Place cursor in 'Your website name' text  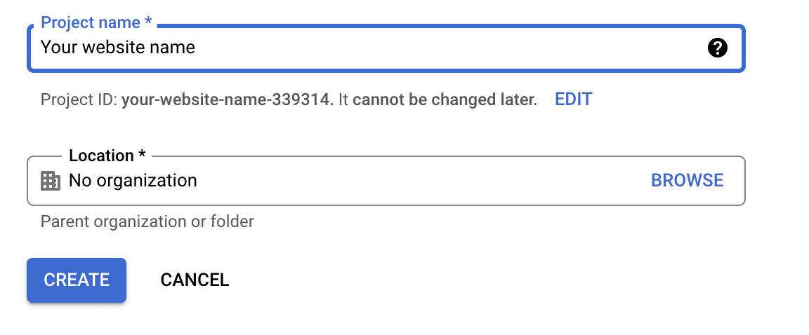point(118,48)
